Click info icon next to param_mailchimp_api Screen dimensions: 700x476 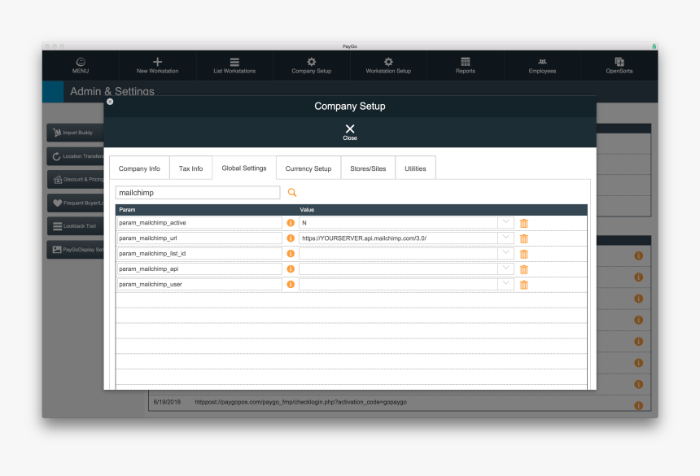[x=291, y=269]
